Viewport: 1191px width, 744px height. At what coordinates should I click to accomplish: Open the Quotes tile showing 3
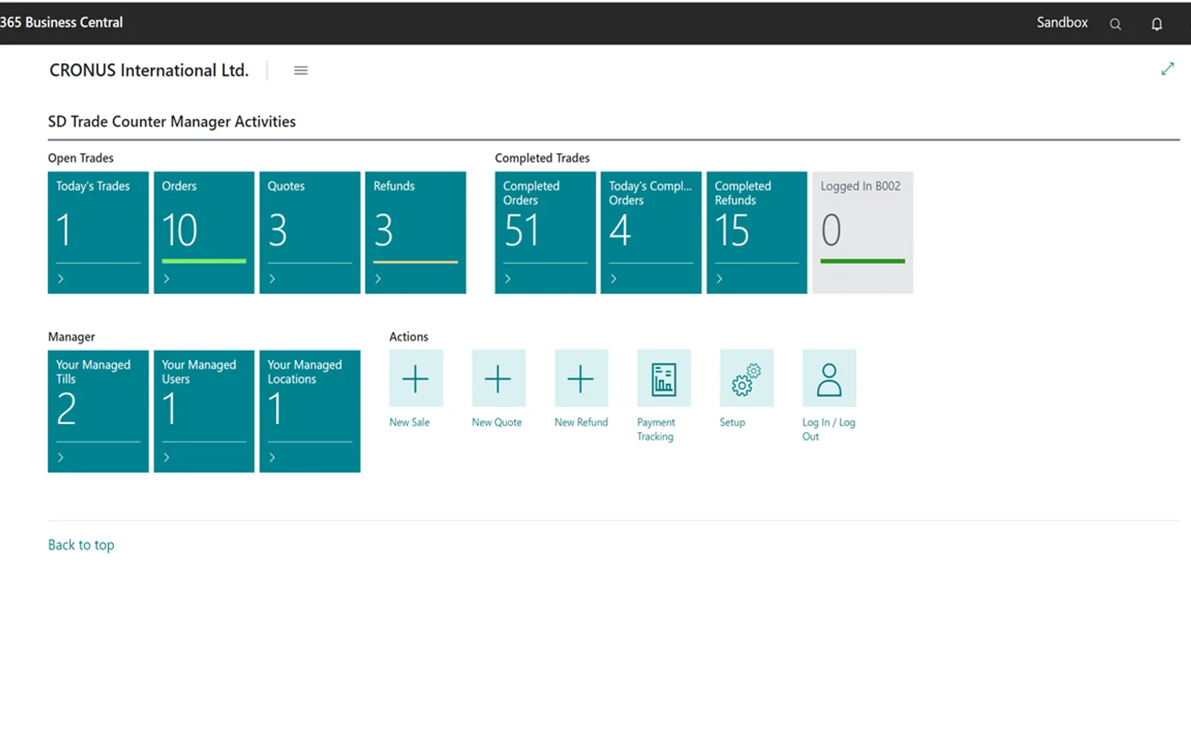(310, 232)
